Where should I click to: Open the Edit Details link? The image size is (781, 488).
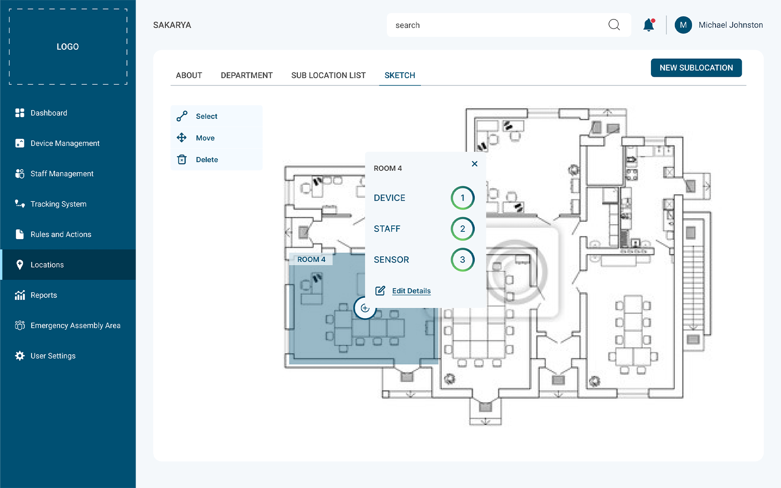point(411,291)
